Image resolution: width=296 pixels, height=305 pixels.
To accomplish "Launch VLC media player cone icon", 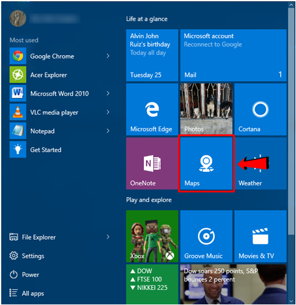I will pos(18,112).
